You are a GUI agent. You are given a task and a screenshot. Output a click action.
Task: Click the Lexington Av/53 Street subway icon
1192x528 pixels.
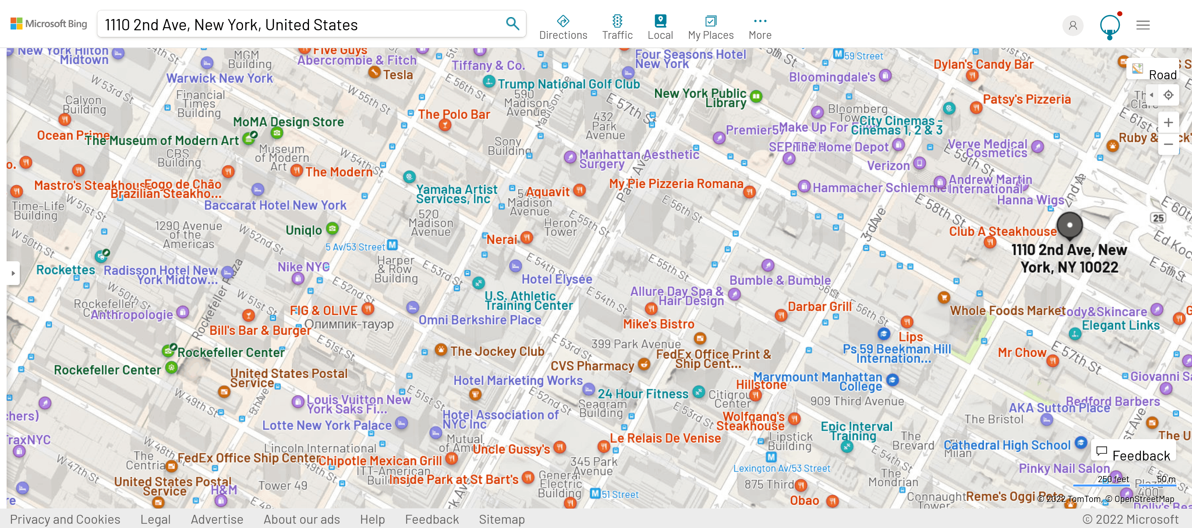coord(771,457)
